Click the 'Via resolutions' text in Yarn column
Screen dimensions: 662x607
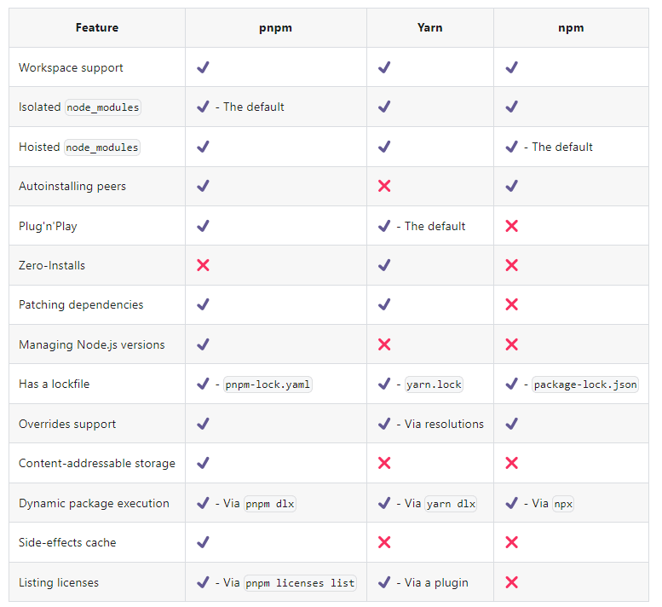click(x=444, y=424)
